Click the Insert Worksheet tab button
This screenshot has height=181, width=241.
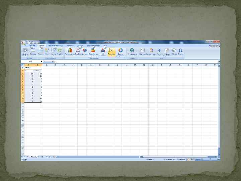pyautogui.click(x=54, y=157)
